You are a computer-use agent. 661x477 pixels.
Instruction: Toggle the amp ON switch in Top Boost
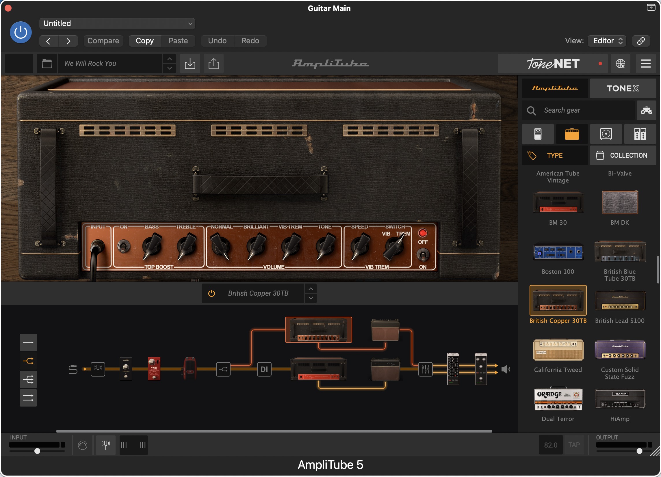pyautogui.click(x=124, y=246)
